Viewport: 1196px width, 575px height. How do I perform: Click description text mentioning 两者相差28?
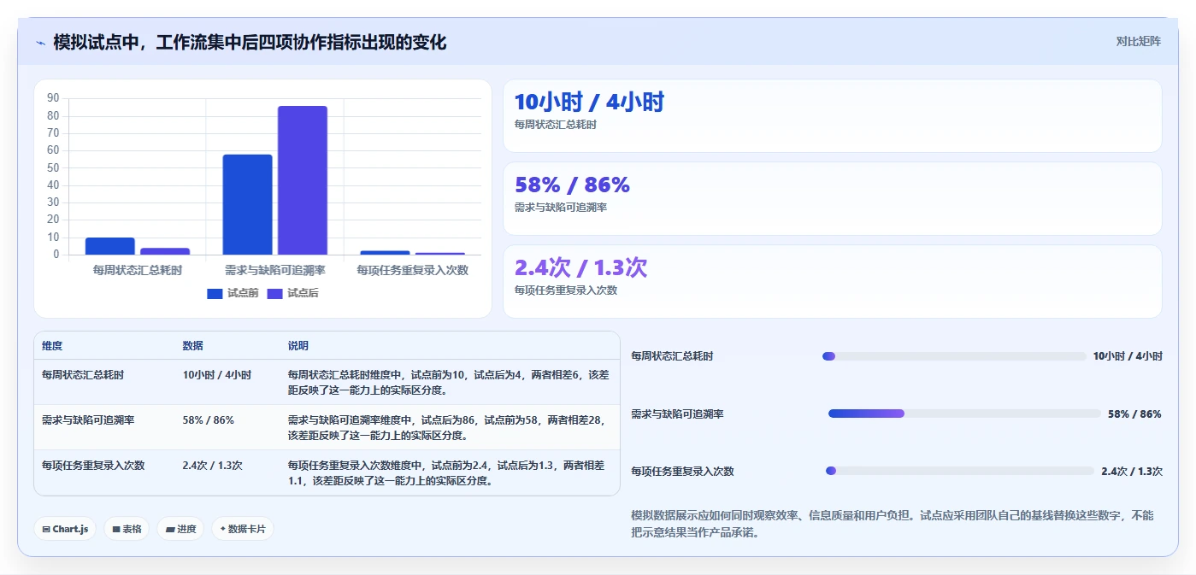tap(449, 427)
